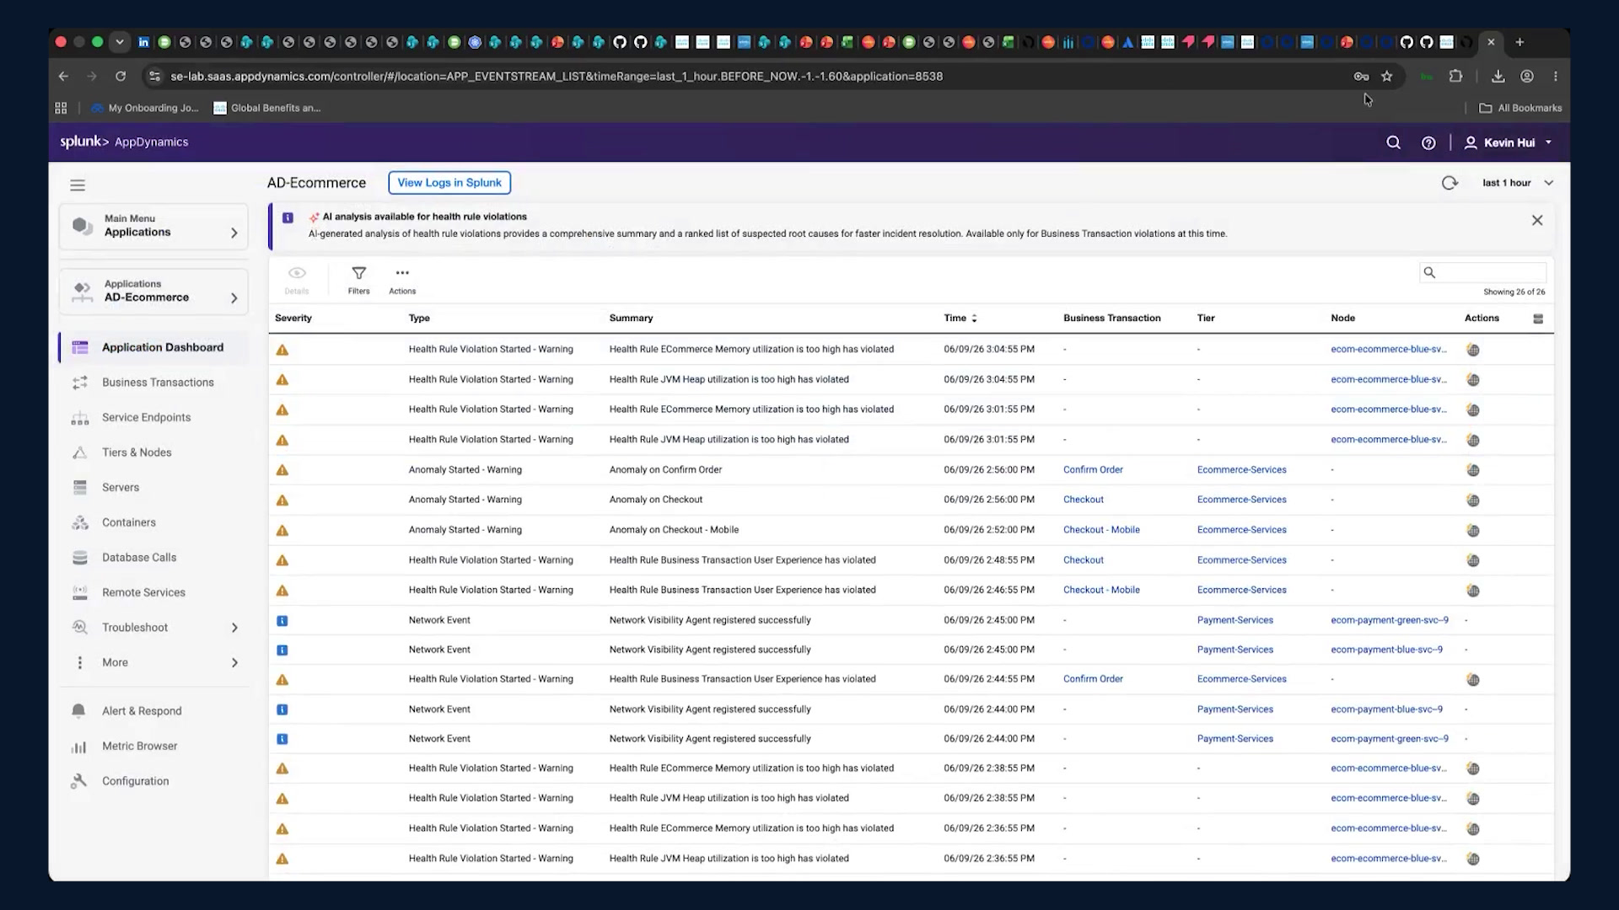Open the Kevin Hui user menu
Screen dimensions: 1619x910
tap(1509, 142)
